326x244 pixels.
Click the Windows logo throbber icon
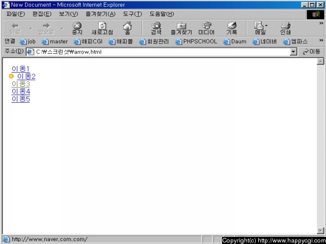(x=315, y=15)
